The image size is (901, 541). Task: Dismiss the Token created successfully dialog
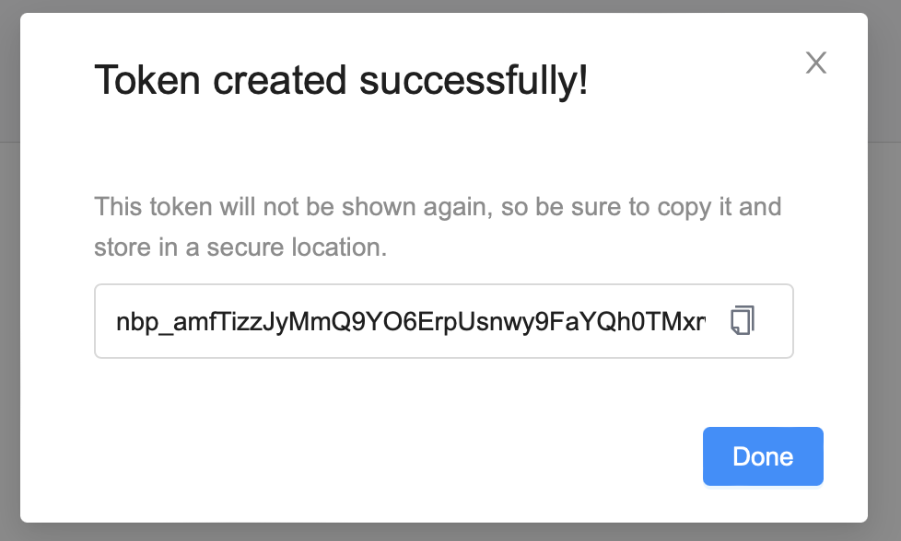click(816, 63)
